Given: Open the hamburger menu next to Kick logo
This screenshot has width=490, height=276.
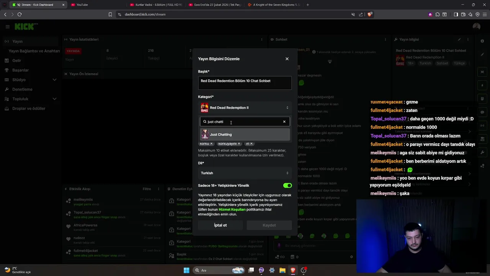Looking at the screenshot, I should (x=7, y=26).
